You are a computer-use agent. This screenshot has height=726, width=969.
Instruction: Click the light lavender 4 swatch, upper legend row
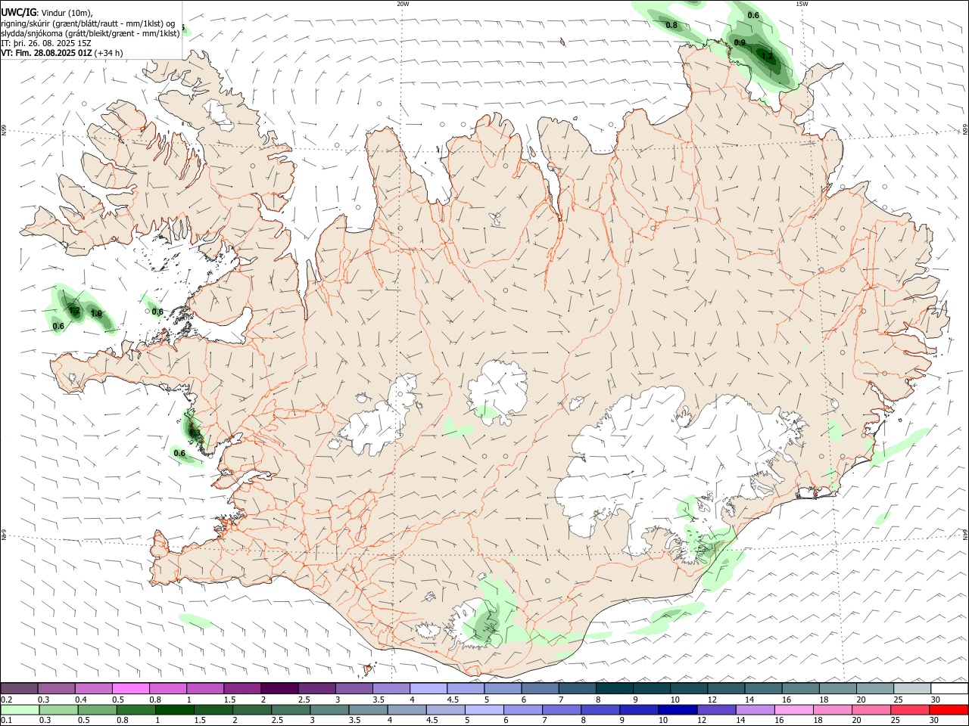(427, 688)
